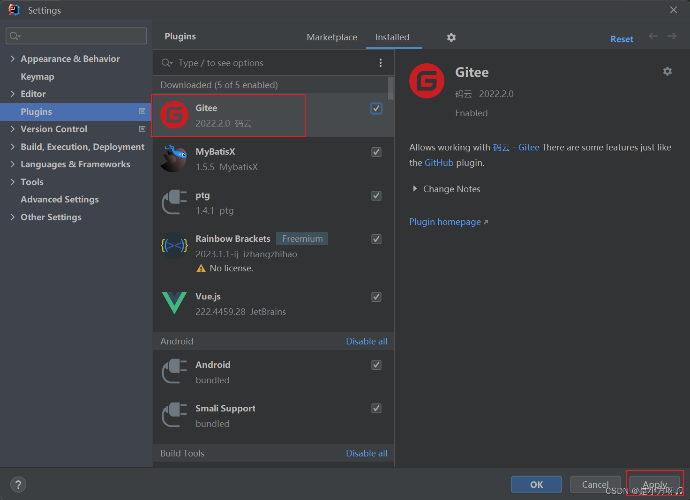
Task: Click the IntelliJ logo in title bar
Action: tap(14, 10)
